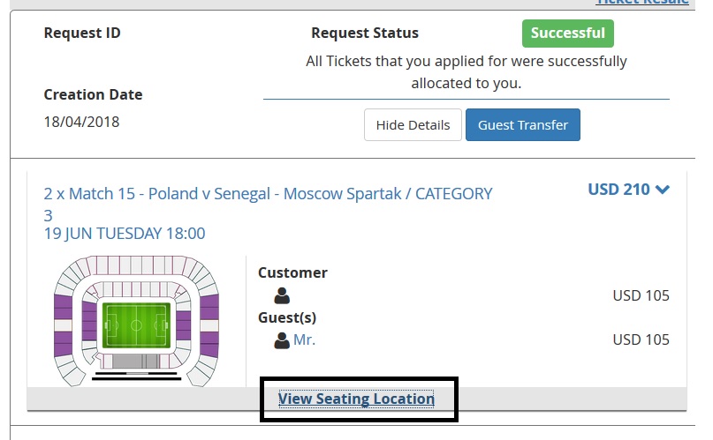Click the customer person icon
The image size is (713, 440).
point(282,295)
